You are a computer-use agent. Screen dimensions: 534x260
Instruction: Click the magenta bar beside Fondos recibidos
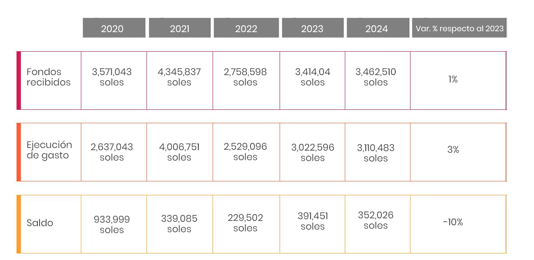[x=19, y=80]
